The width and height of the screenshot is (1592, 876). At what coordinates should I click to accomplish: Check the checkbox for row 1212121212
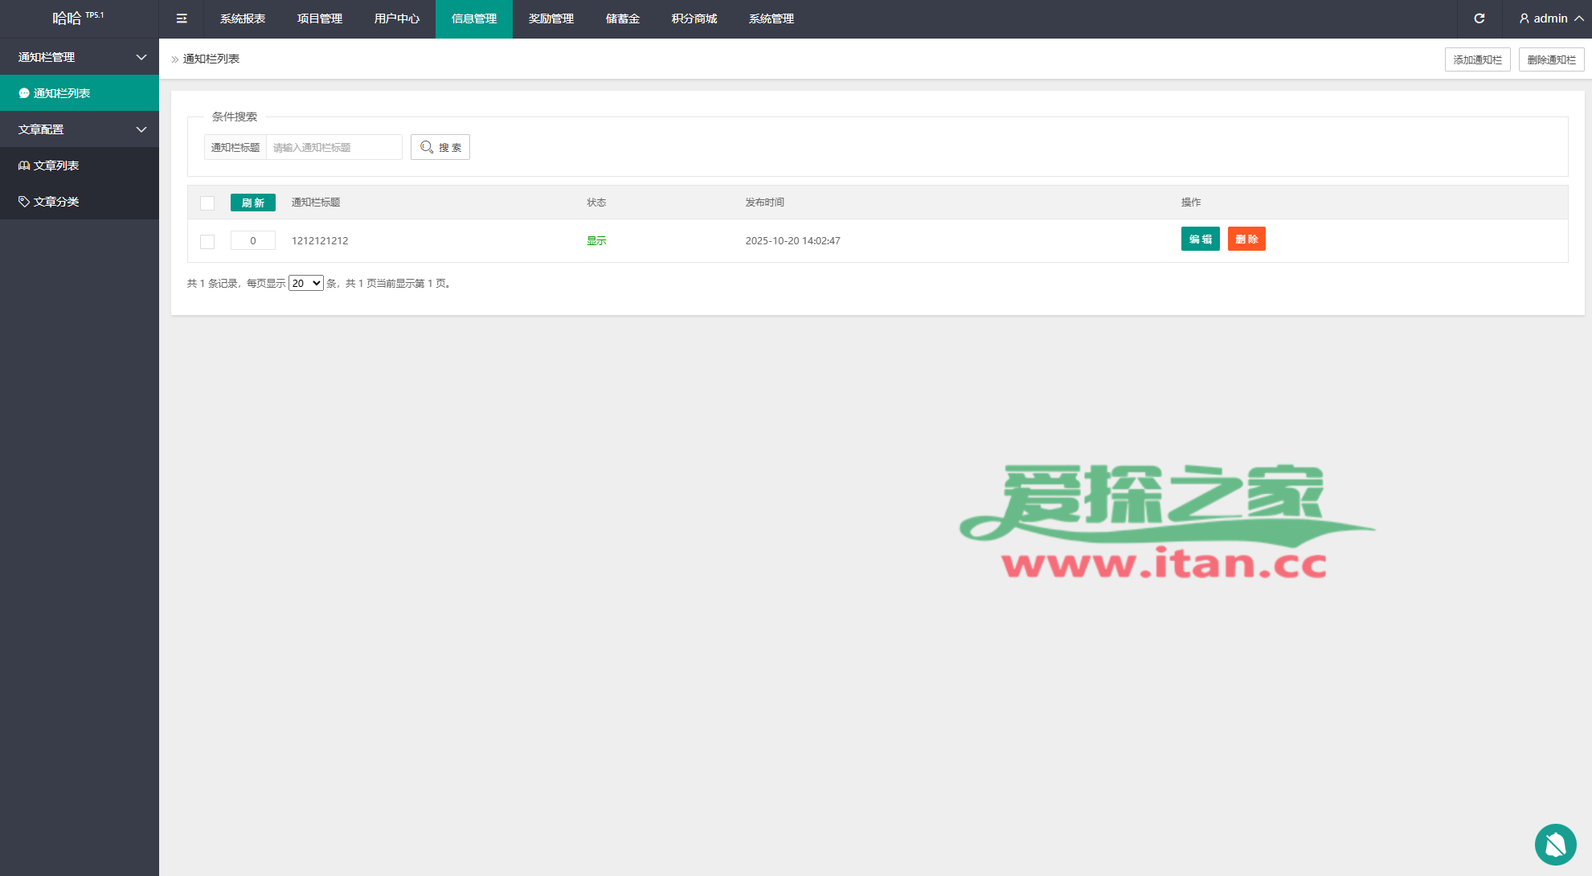[x=207, y=241]
